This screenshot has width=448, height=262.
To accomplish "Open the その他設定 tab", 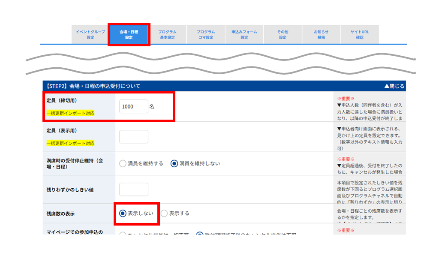I will click(283, 35).
